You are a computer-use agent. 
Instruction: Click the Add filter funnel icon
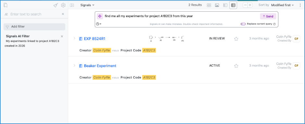click(7, 27)
